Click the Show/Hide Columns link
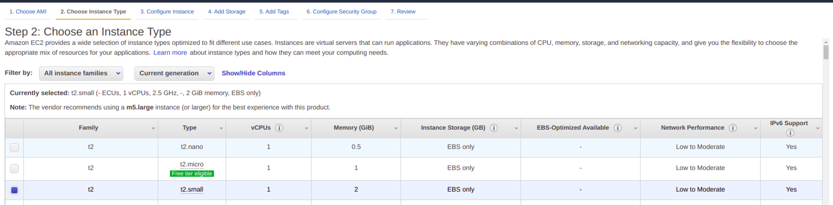 (x=253, y=73)
